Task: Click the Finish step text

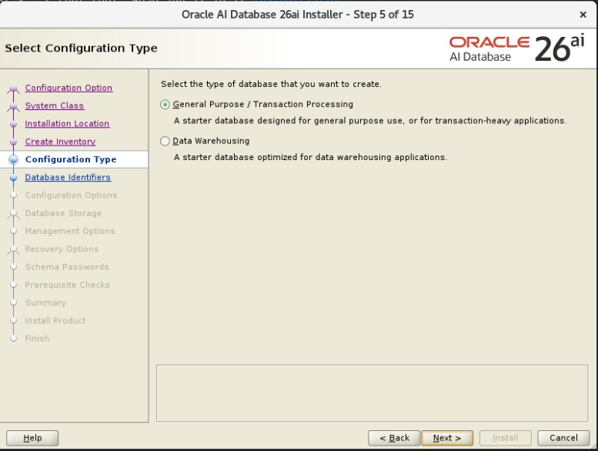Action: pyautogui.click(x=38, y=339)
